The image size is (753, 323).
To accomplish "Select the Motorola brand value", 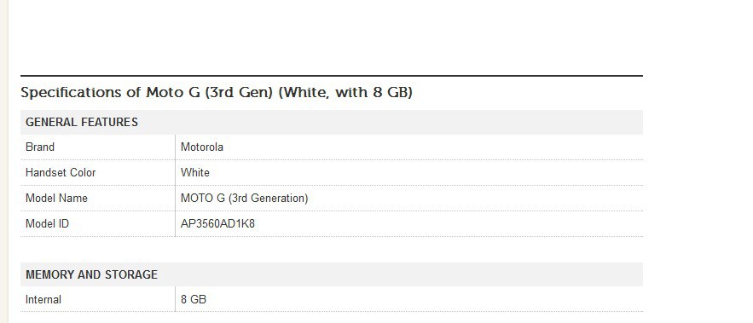I will pos(202,147).
